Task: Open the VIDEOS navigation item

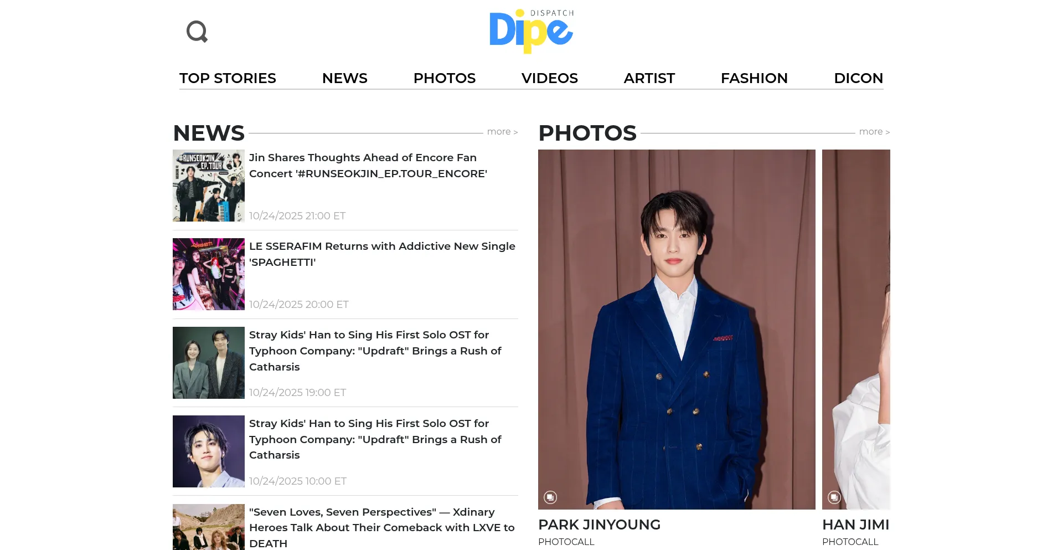Action: pos(550,78)
